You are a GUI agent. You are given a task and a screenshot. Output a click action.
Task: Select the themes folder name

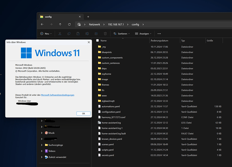click(105, 85)
